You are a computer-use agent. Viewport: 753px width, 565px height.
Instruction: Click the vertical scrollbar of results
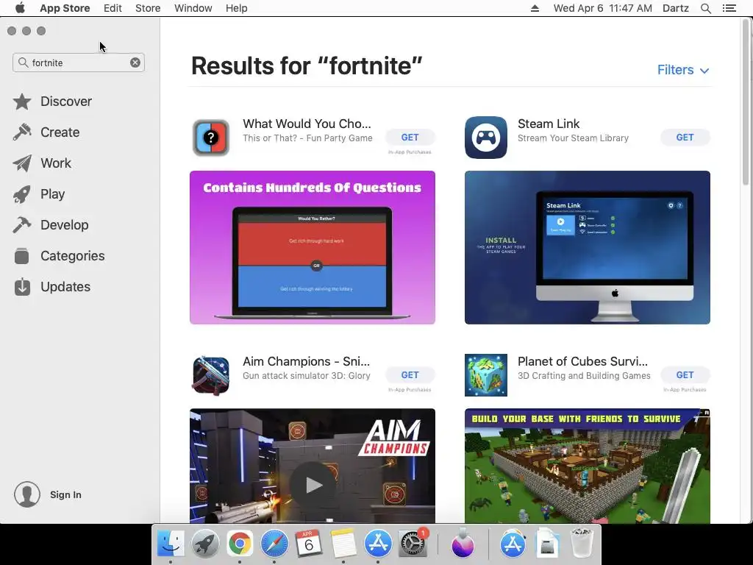[746, 102]
